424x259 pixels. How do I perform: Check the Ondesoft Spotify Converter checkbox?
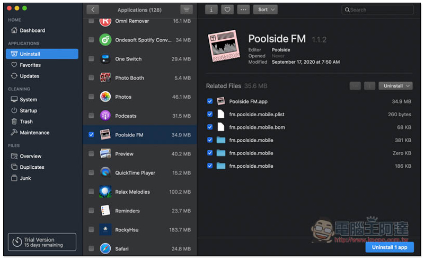[91, 40]
